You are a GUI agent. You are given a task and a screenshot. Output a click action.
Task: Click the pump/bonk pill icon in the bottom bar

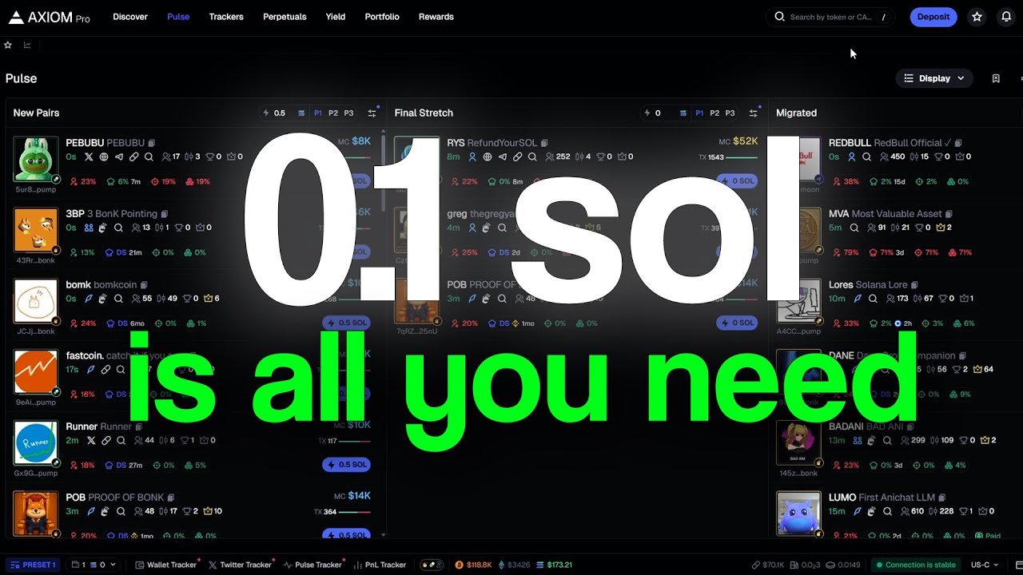click(x=432, y=565)
